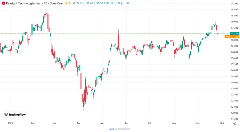Click the 180.00 price axis label
This screenshot has height=132, width=240.
pos(234,22)
